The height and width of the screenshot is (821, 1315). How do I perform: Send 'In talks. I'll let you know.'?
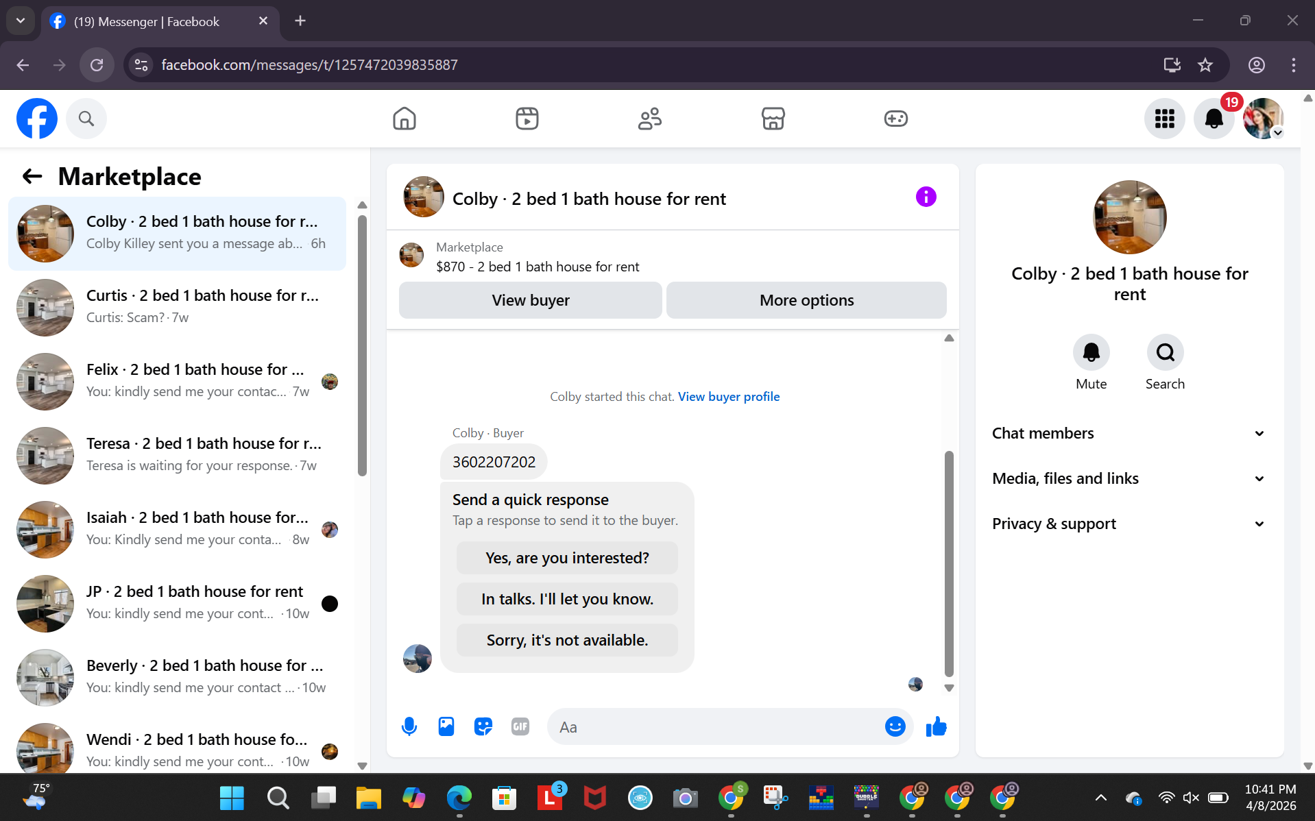click(x=567, y=599)
